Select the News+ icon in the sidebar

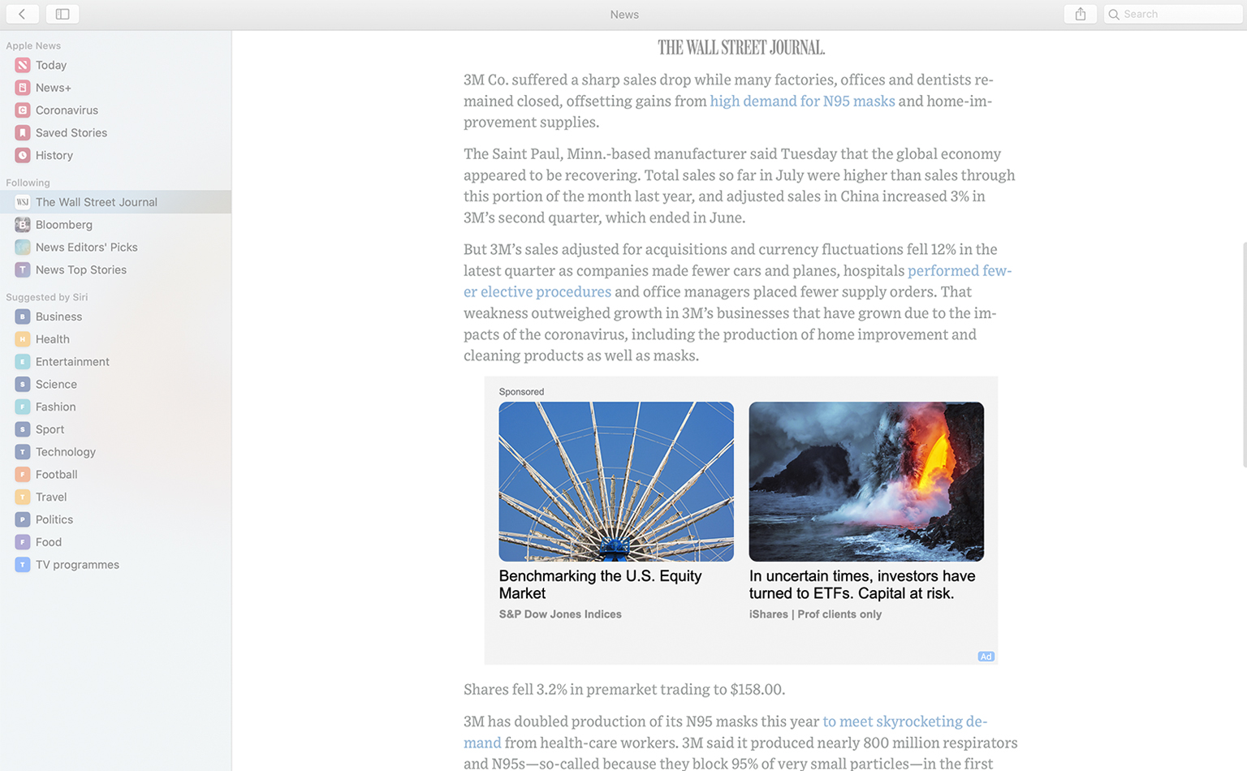point(23,88)
